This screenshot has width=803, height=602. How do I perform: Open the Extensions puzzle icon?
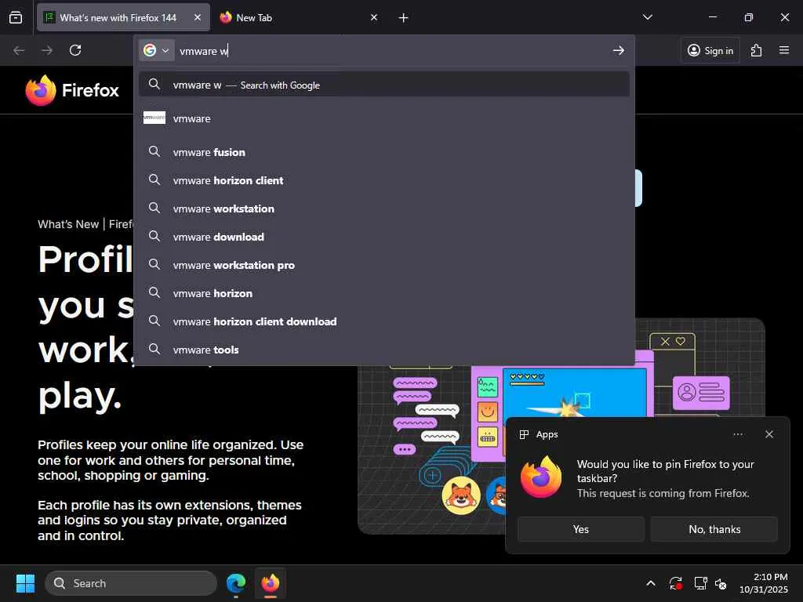756,50
